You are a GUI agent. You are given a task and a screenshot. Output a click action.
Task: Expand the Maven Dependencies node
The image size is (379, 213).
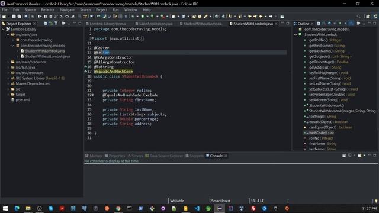pos(8,83)
